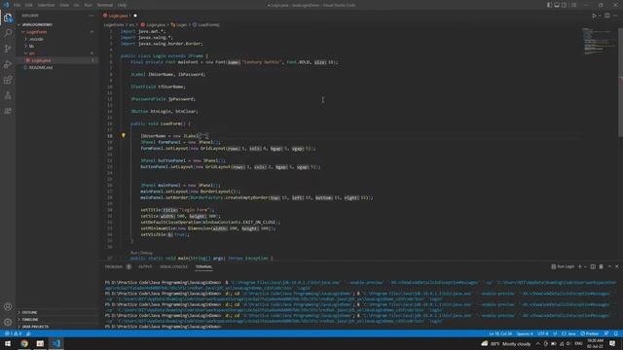
Task: Open Run and Debug view
Action: coord(8,64)
